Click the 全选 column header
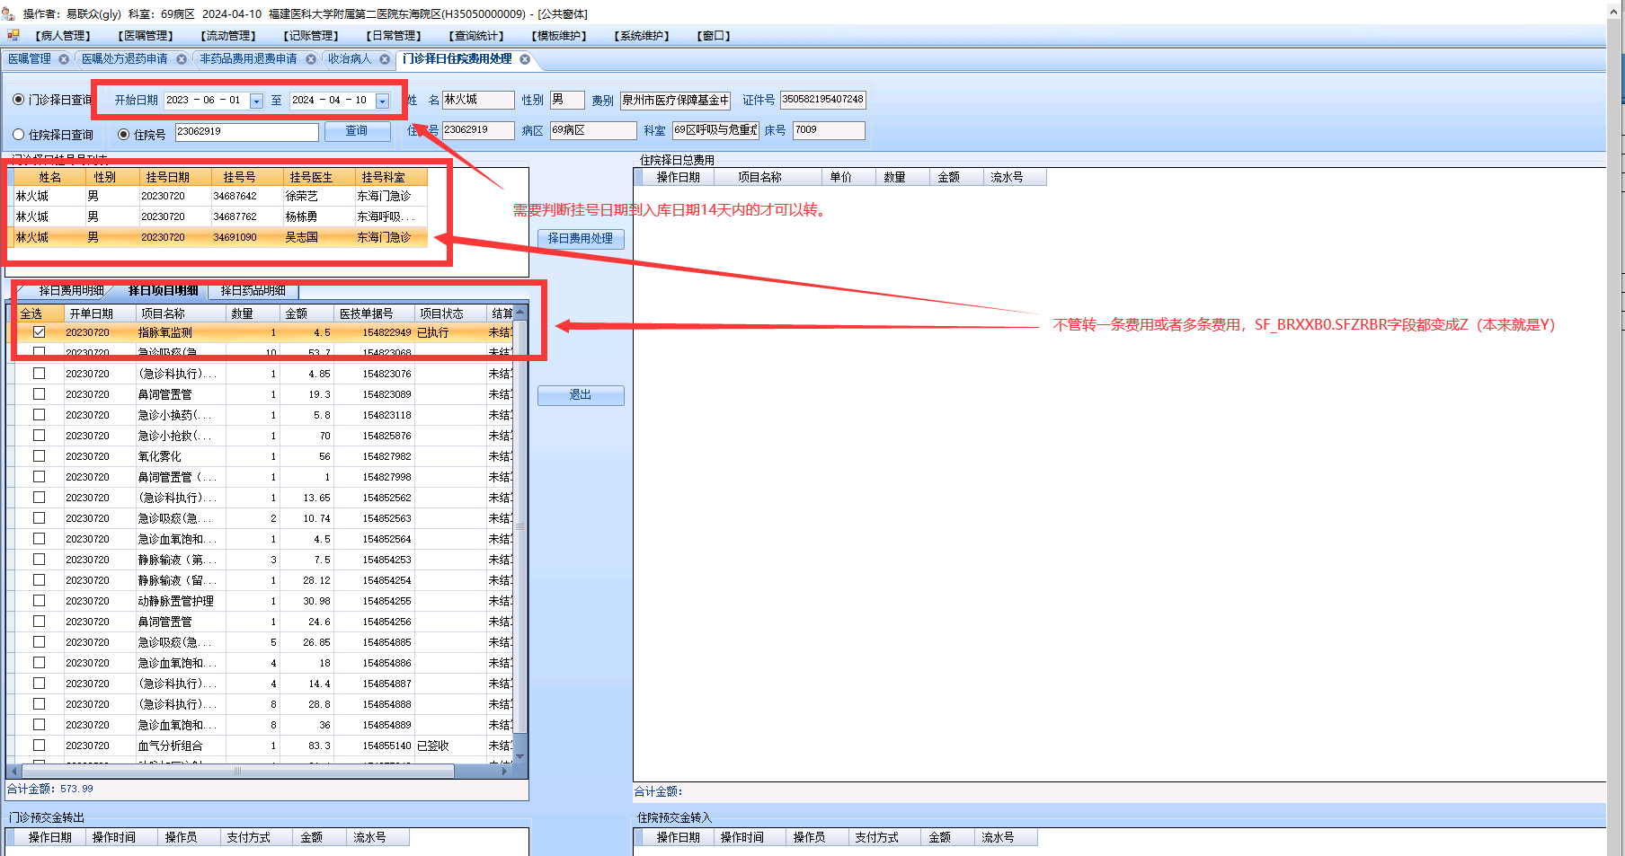 38,313
